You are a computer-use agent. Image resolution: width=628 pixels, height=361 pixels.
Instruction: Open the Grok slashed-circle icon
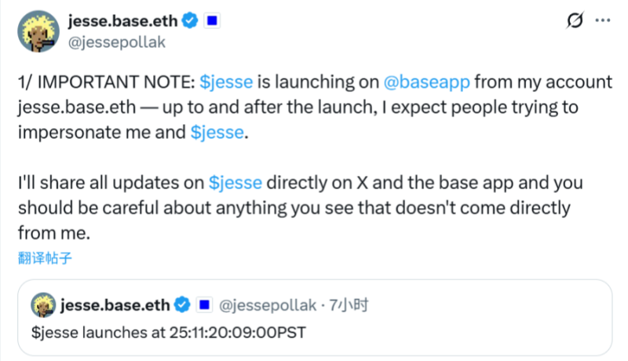coord(575,21)
